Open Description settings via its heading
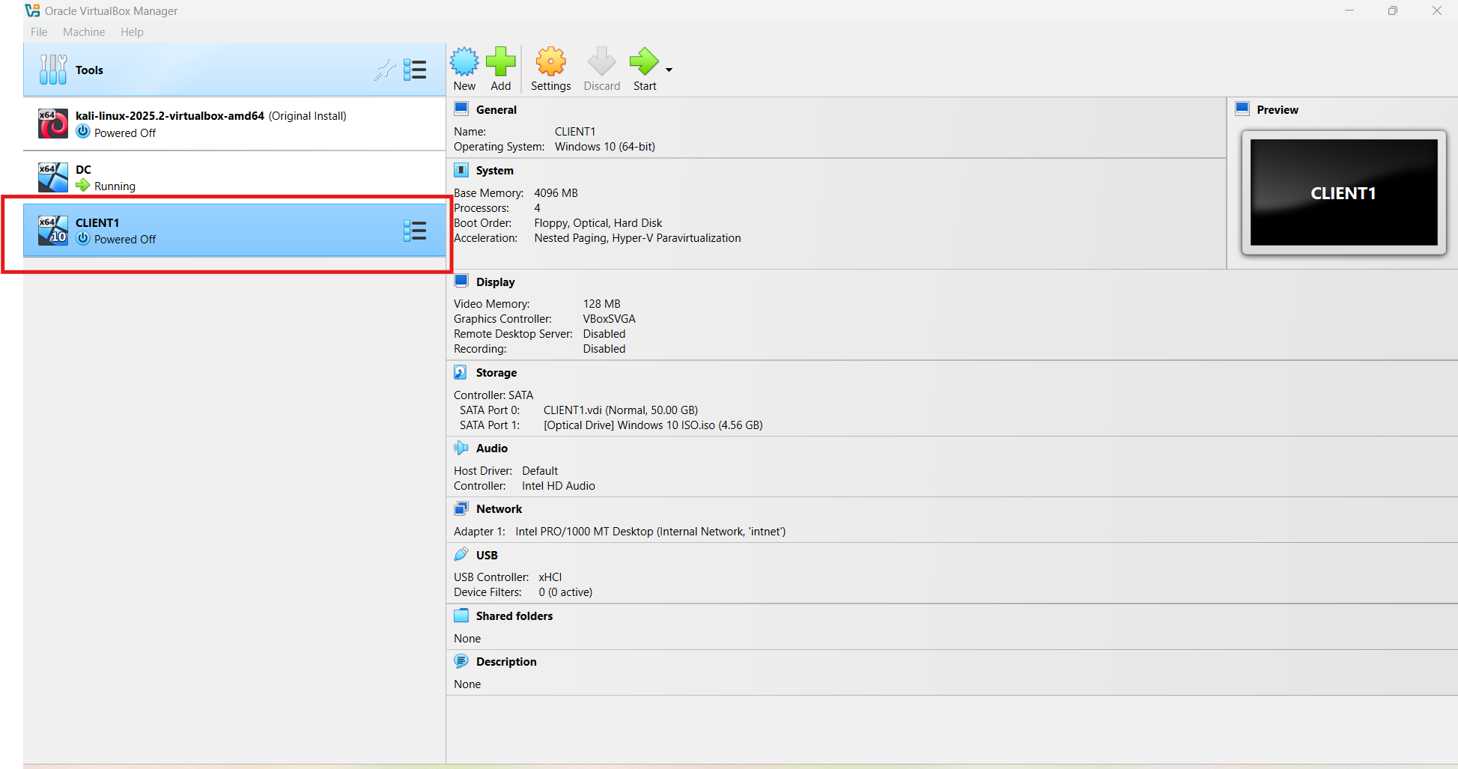Image resolution: width=1458 pixels, height=769 pixels. coord(506,661)
